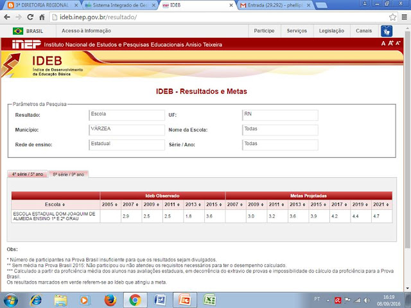Increase font size with A+ icon

click(x=390, y=43)
